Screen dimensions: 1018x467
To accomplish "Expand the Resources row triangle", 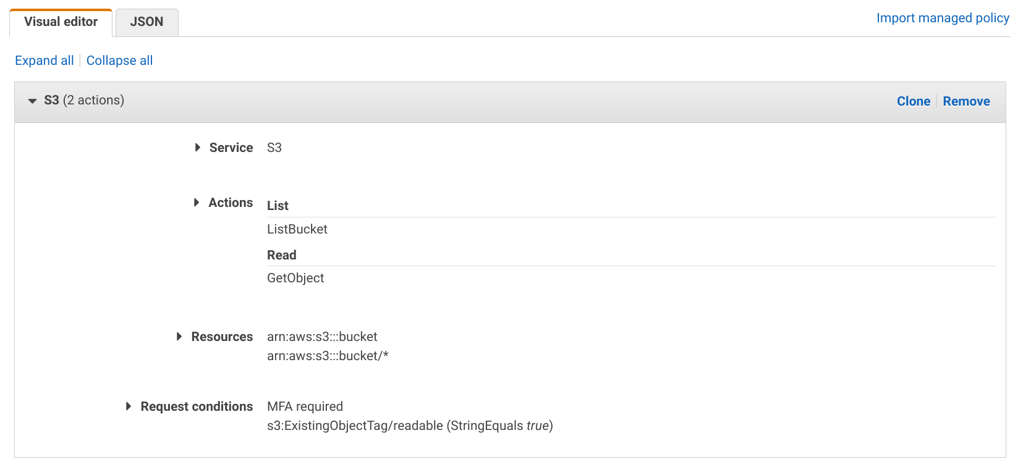I will 179,337.
